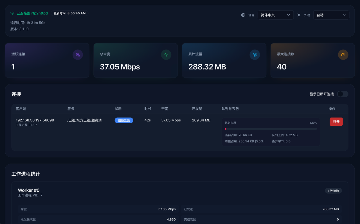
Task: Click the green Wi-Fi connection status icon
Action: [x=12, y=13]
